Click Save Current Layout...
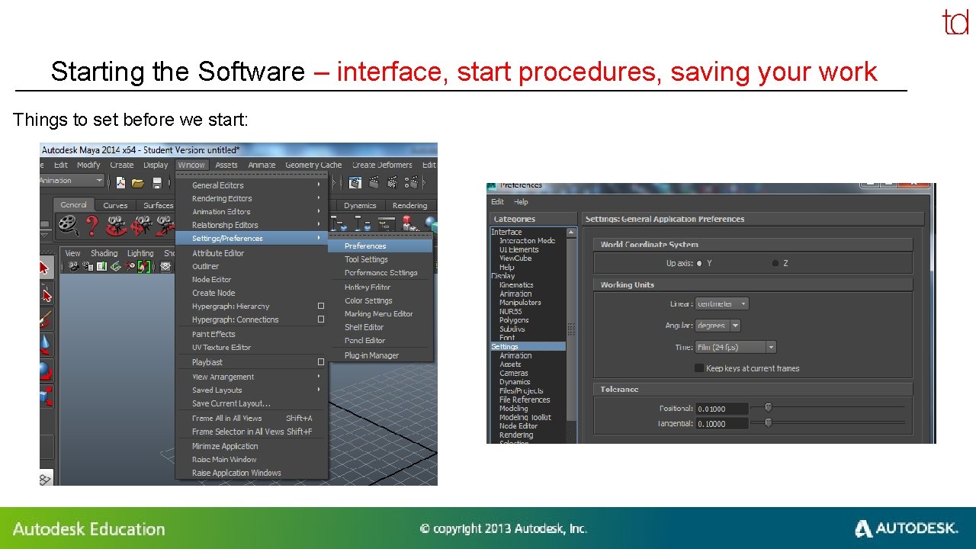The height and width of the screenshot is (549, 976). click(252, 403)
